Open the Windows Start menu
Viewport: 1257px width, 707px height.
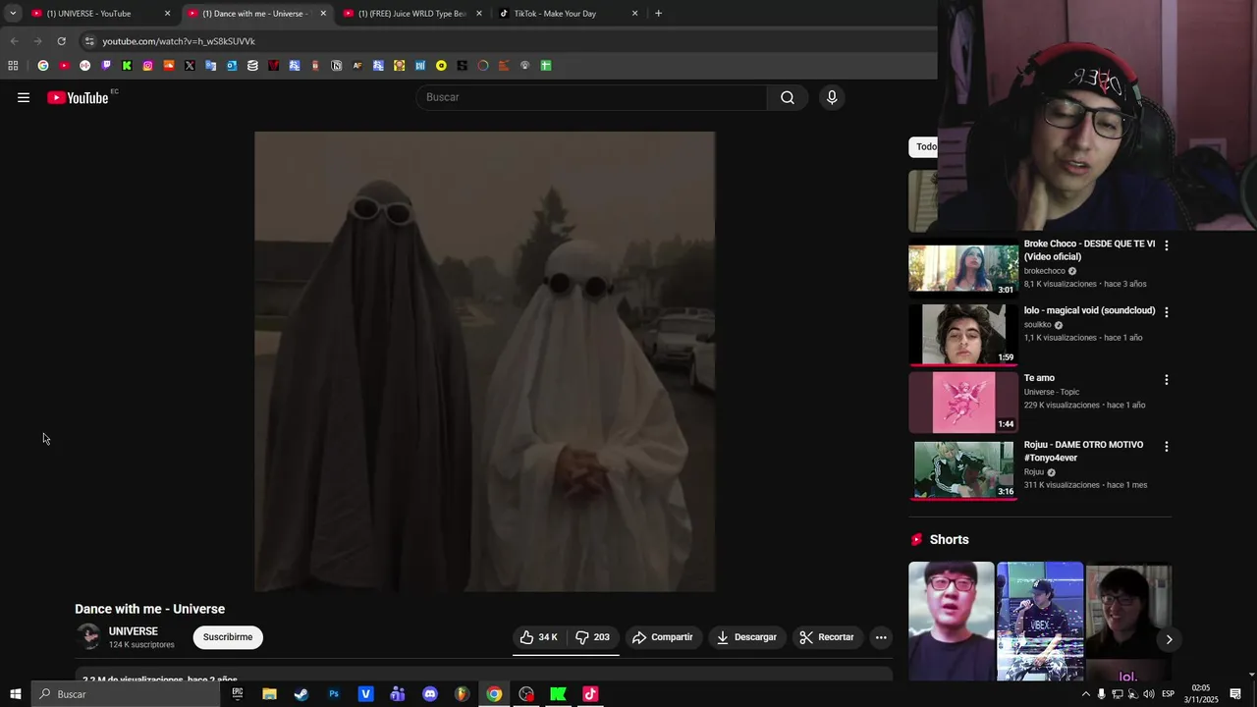(15, 694)
